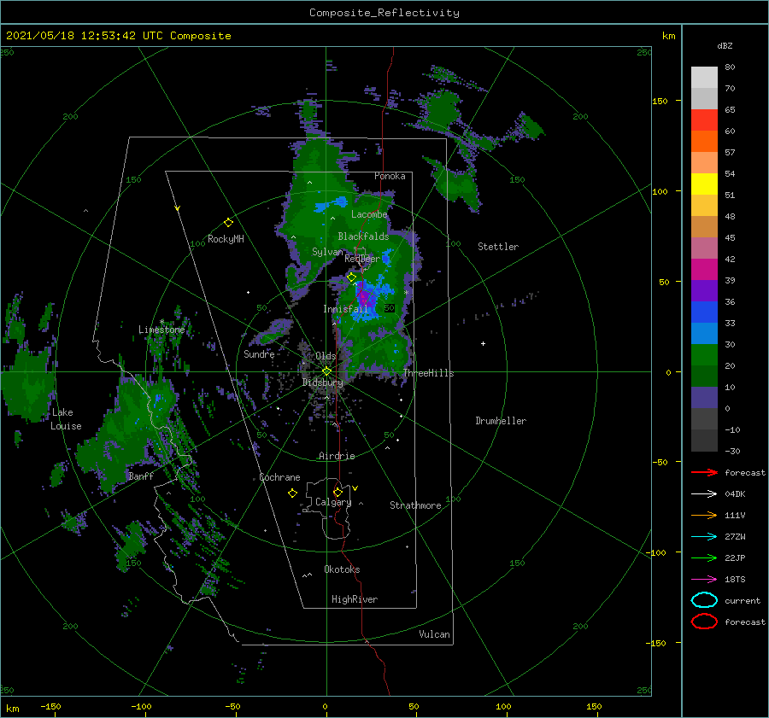This screenshot has width=769, height=718.
Task: Click the blue echo patch west of Lacombe
Action: pyautogui.click(x=330, y=204)
